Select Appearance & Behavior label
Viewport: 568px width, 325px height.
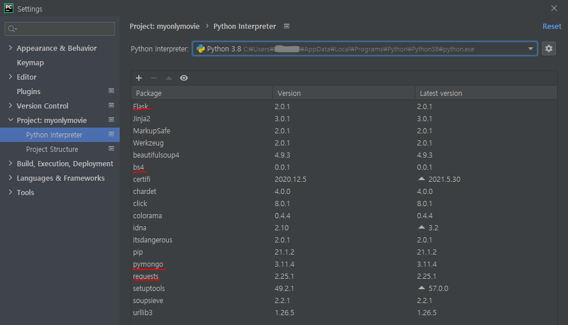[57, 48]
